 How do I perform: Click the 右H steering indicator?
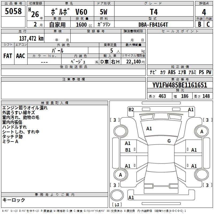point(115,62)
